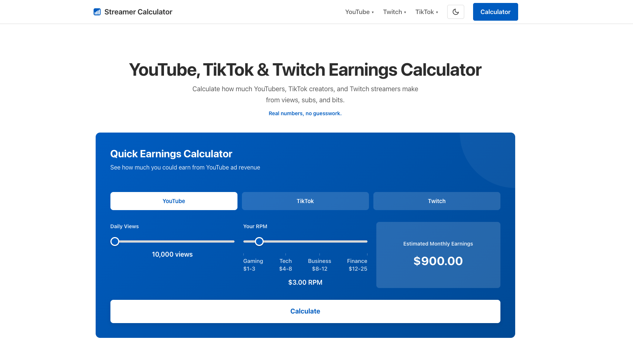Open the 'Real numbers, no guesswork' link
This screenshot has width=633, height=353.
[305, 113]
